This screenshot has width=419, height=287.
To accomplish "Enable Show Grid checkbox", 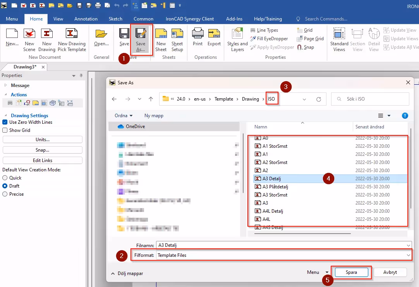I will coord(5,130).
